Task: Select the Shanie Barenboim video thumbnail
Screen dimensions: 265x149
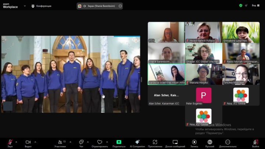Action: [x=166, y=53]
